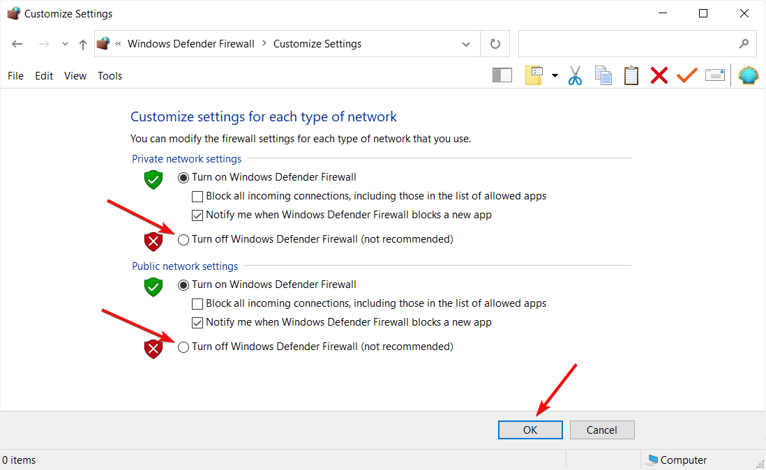
Task: Open the View menu
Action: [75, 76]
